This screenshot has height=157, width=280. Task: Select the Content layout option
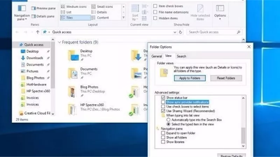point(100,18)
